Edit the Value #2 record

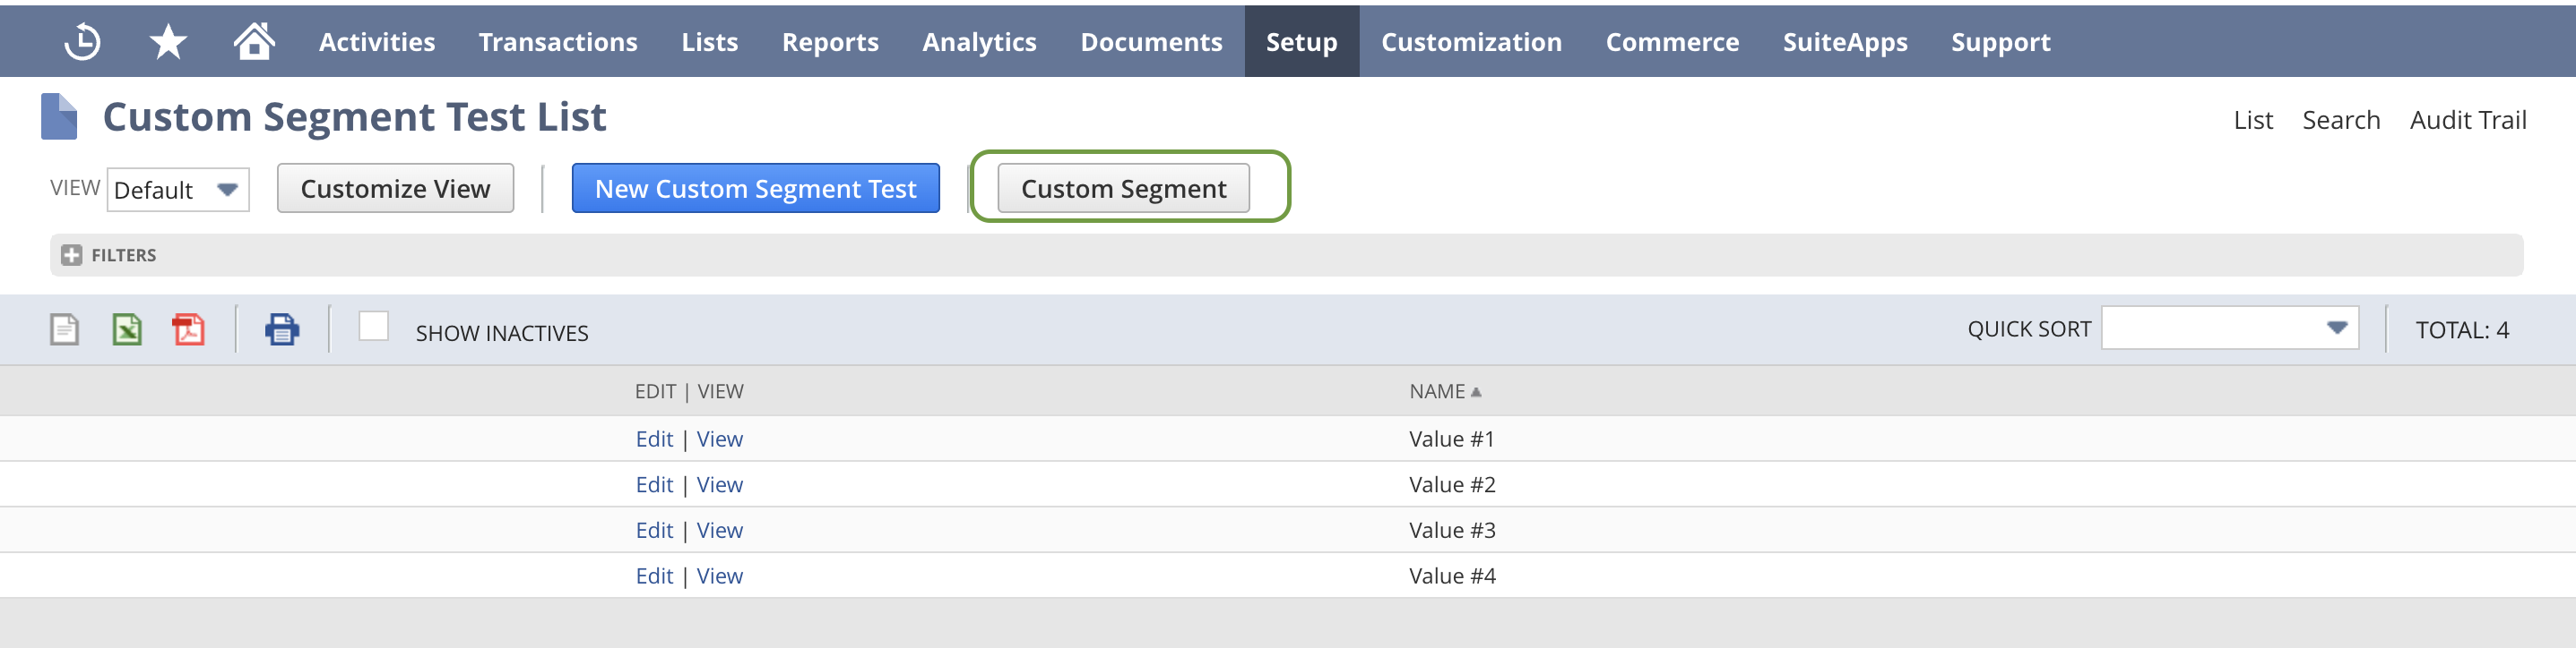coord(654,485)
